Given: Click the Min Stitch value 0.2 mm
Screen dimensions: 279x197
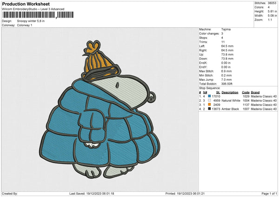Looking at the screenshot, I should pos(226,75).
